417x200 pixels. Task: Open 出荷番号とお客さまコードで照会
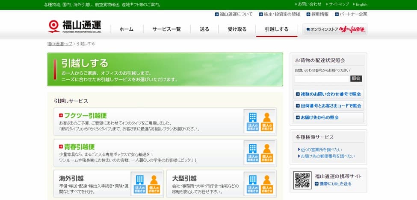[328, 106]
